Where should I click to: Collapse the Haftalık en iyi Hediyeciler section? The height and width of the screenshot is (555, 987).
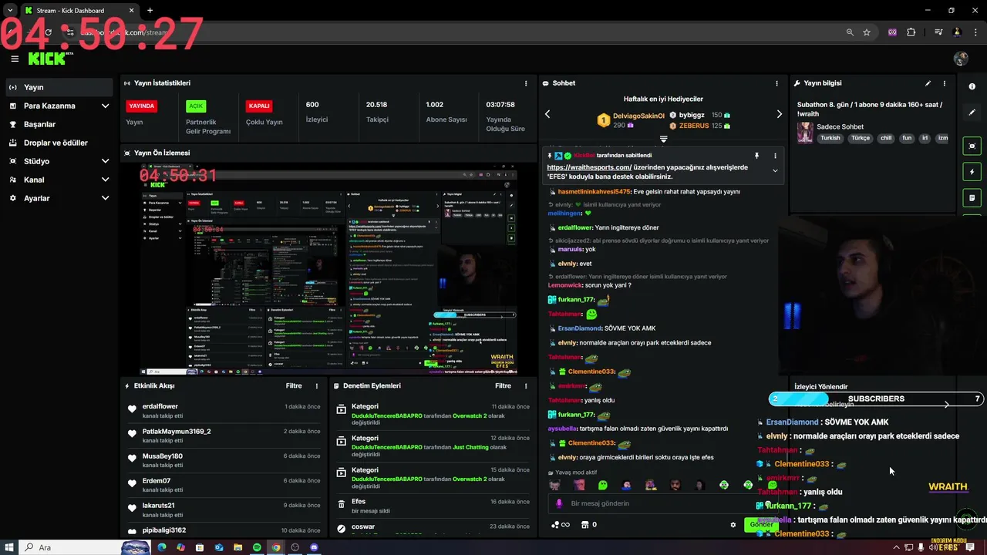[663, 140]
